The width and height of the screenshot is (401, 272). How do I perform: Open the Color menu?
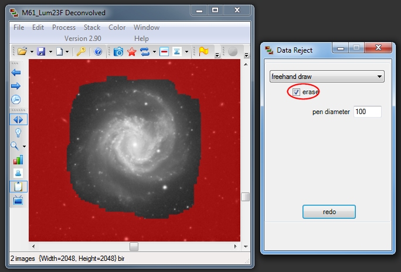[x=117, y=27]
